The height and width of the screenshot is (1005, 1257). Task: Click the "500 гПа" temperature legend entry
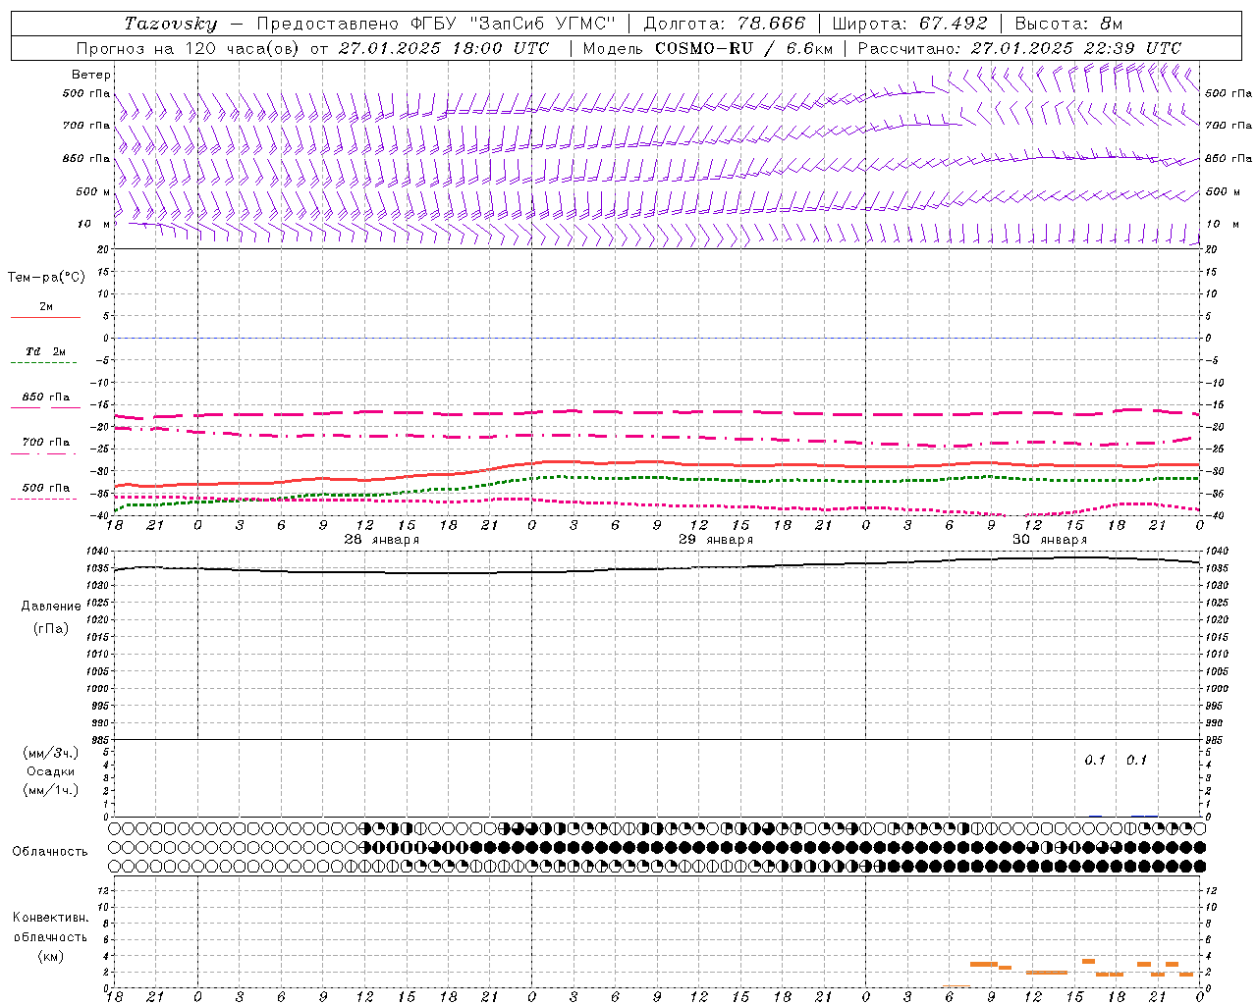point(46,488)
